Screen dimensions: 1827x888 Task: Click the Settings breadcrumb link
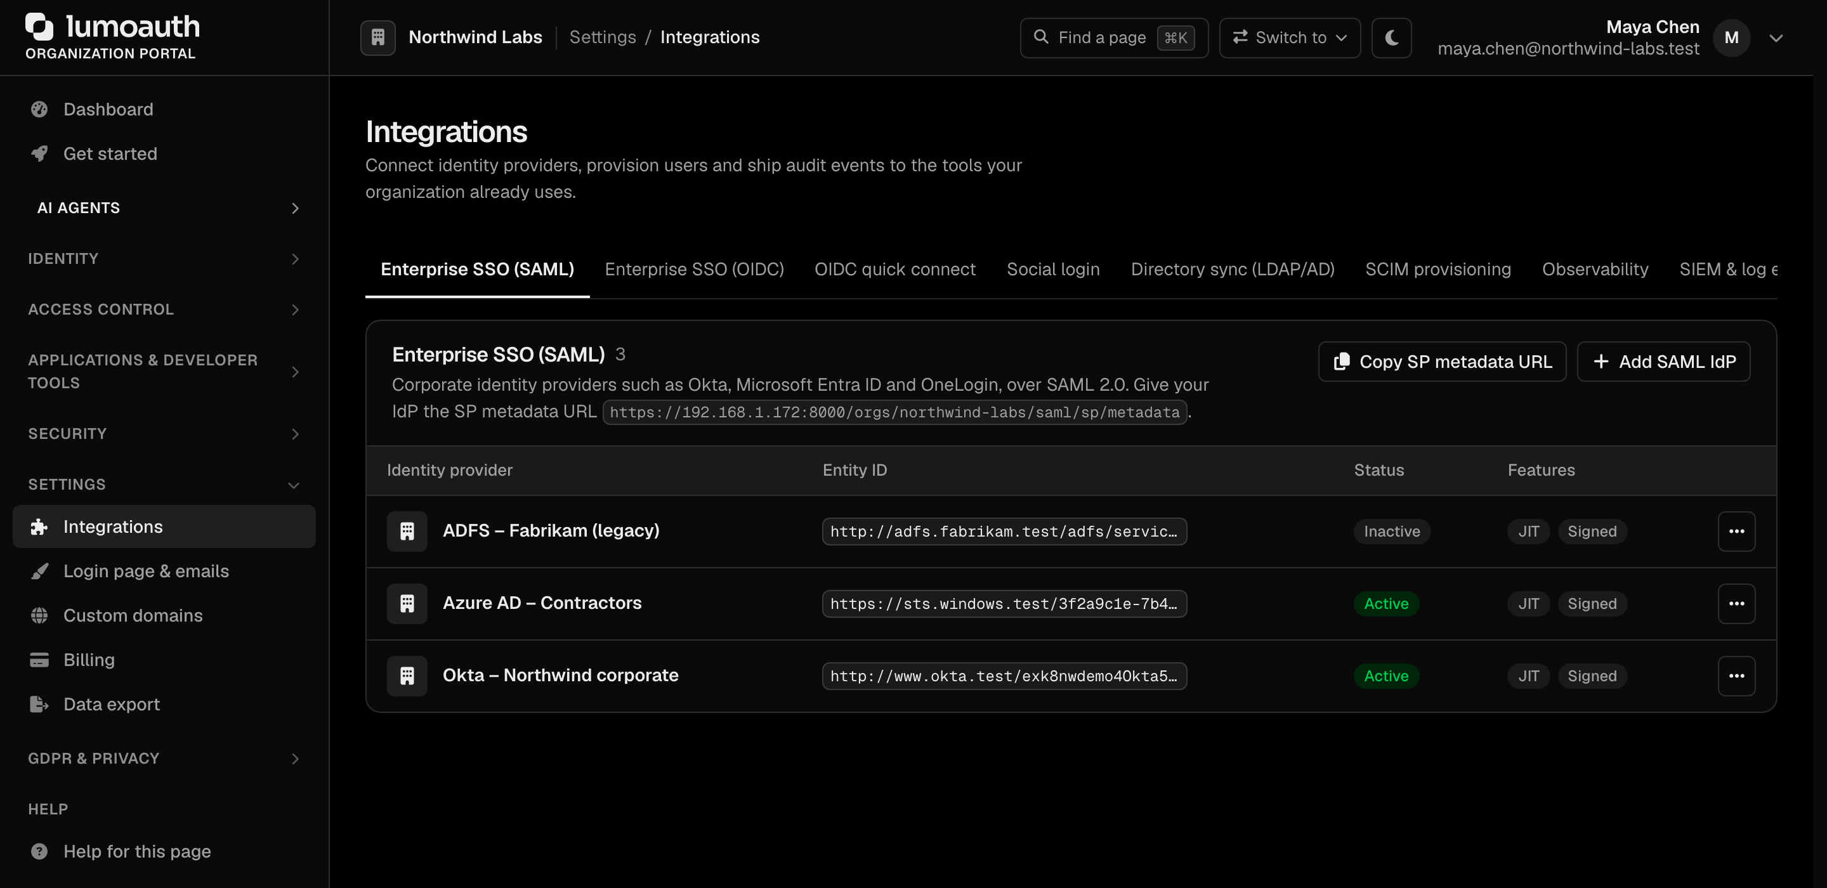[x=602, y=37]
